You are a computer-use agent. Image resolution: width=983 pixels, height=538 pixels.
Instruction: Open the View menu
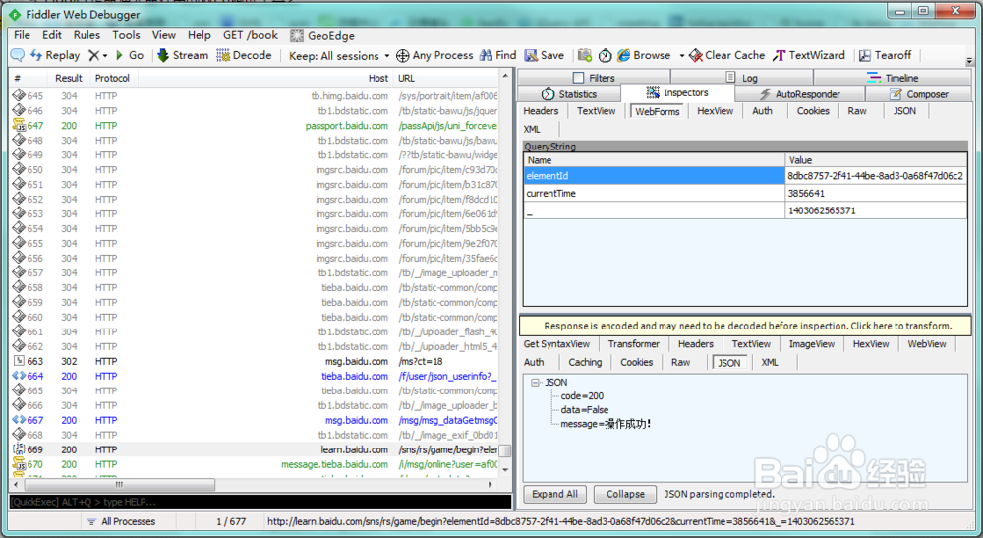point(163,35)
